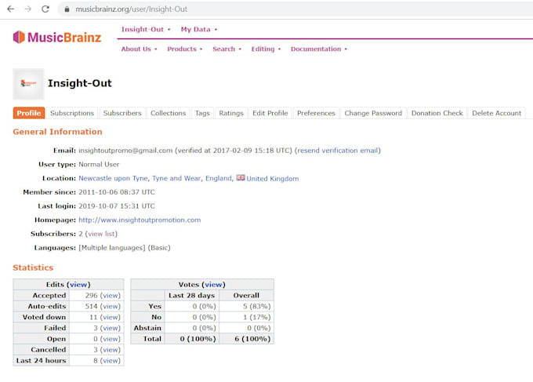Screen dimensions: 533x382
Task: Click the browser forward arrow
Action: [28, 9]
